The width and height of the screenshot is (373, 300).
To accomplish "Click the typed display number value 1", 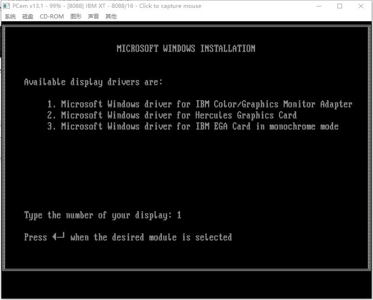I will [179, 215].
